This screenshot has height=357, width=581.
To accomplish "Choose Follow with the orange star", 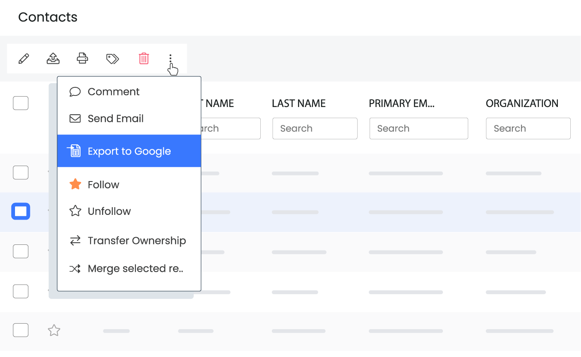I will [103, 184].
